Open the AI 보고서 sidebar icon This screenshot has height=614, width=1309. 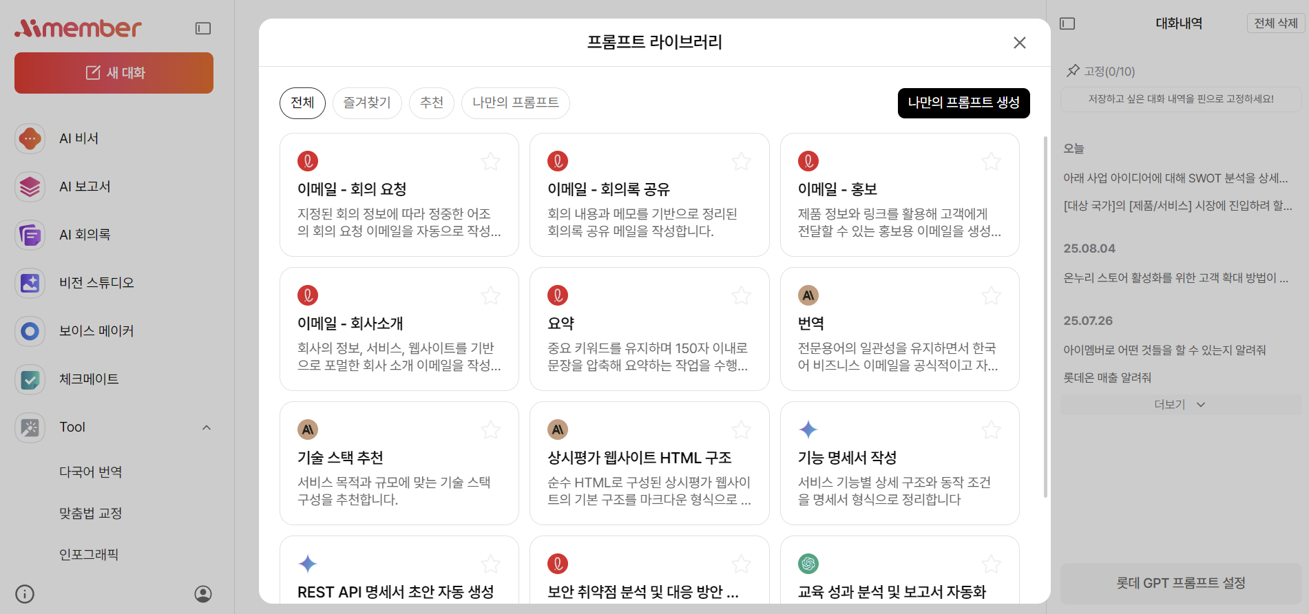point(30,187)
